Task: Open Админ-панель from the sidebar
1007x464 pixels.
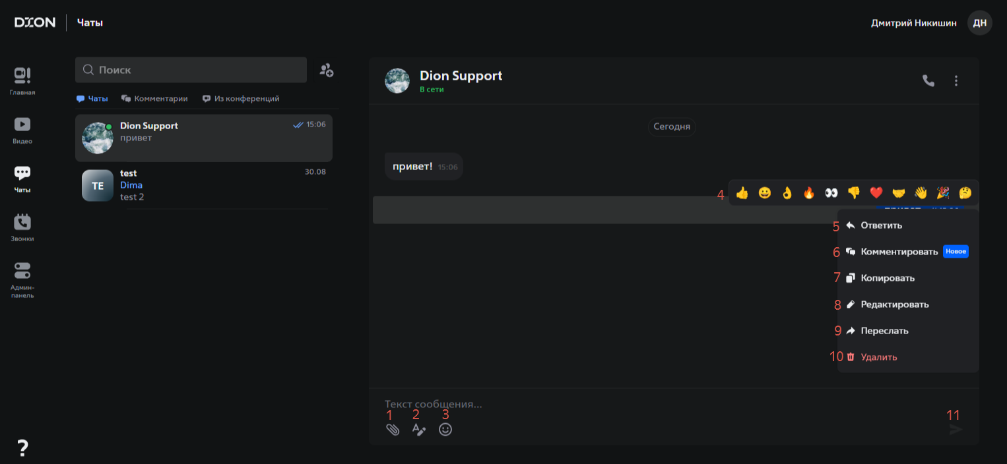Action: [x=22, y=280]
